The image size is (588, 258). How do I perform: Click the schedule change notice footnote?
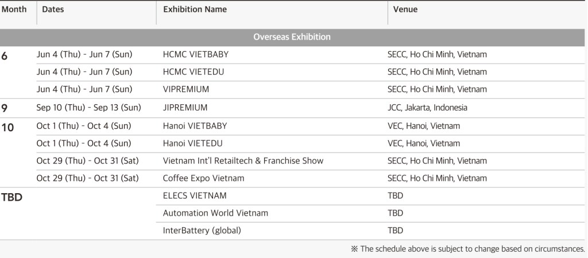[x=467, y=249]
